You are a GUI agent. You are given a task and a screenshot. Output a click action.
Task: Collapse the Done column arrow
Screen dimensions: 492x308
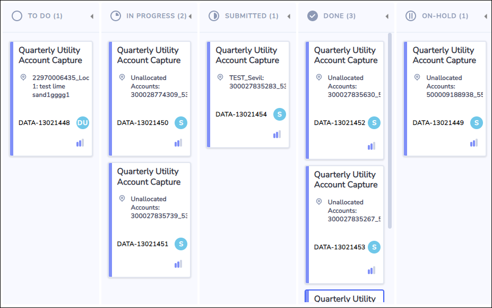[x=387, y=16]
